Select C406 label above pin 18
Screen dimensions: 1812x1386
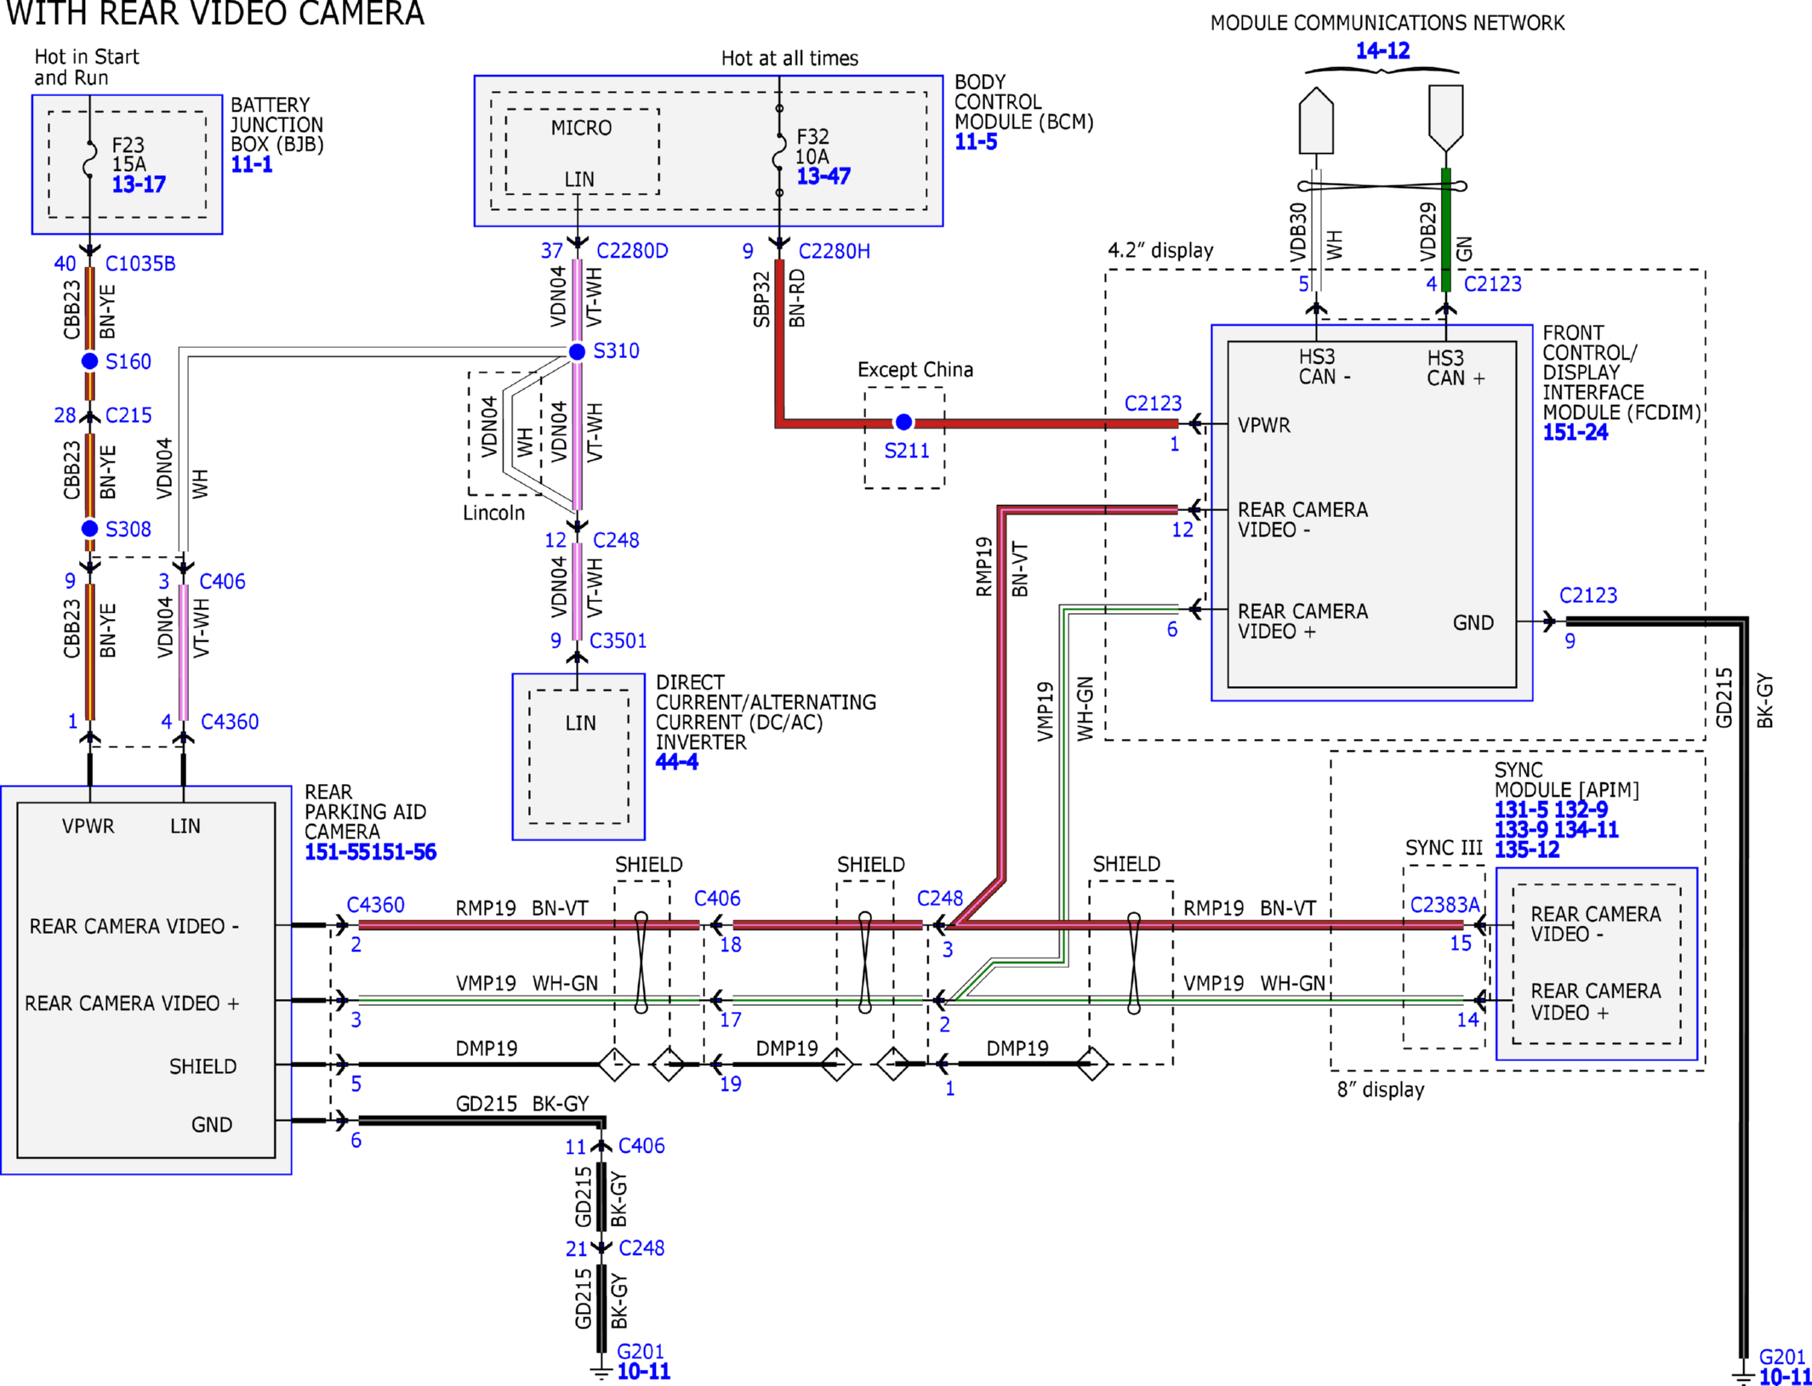pyautogui.click(x=717, y=899)
